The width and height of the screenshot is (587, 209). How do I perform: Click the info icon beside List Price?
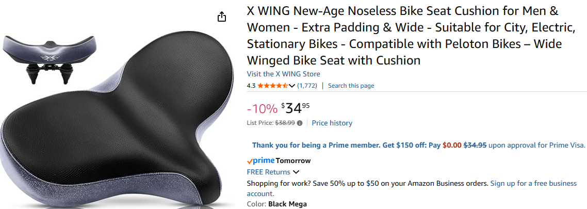300,123
